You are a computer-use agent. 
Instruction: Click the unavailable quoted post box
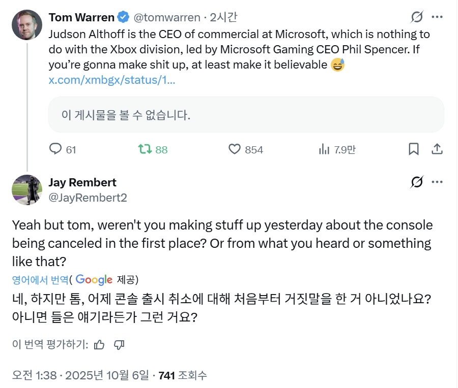click(x=246, y=115)
